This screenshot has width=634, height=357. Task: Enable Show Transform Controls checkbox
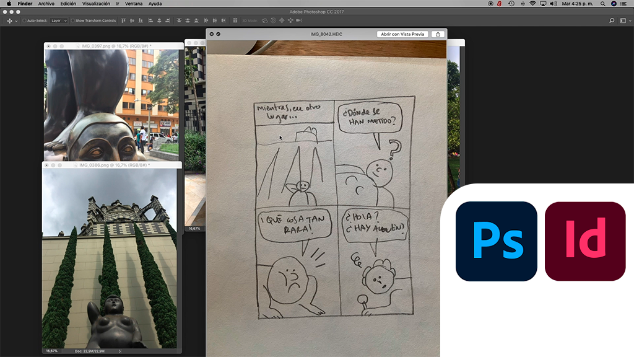click(x=72, y=20)
